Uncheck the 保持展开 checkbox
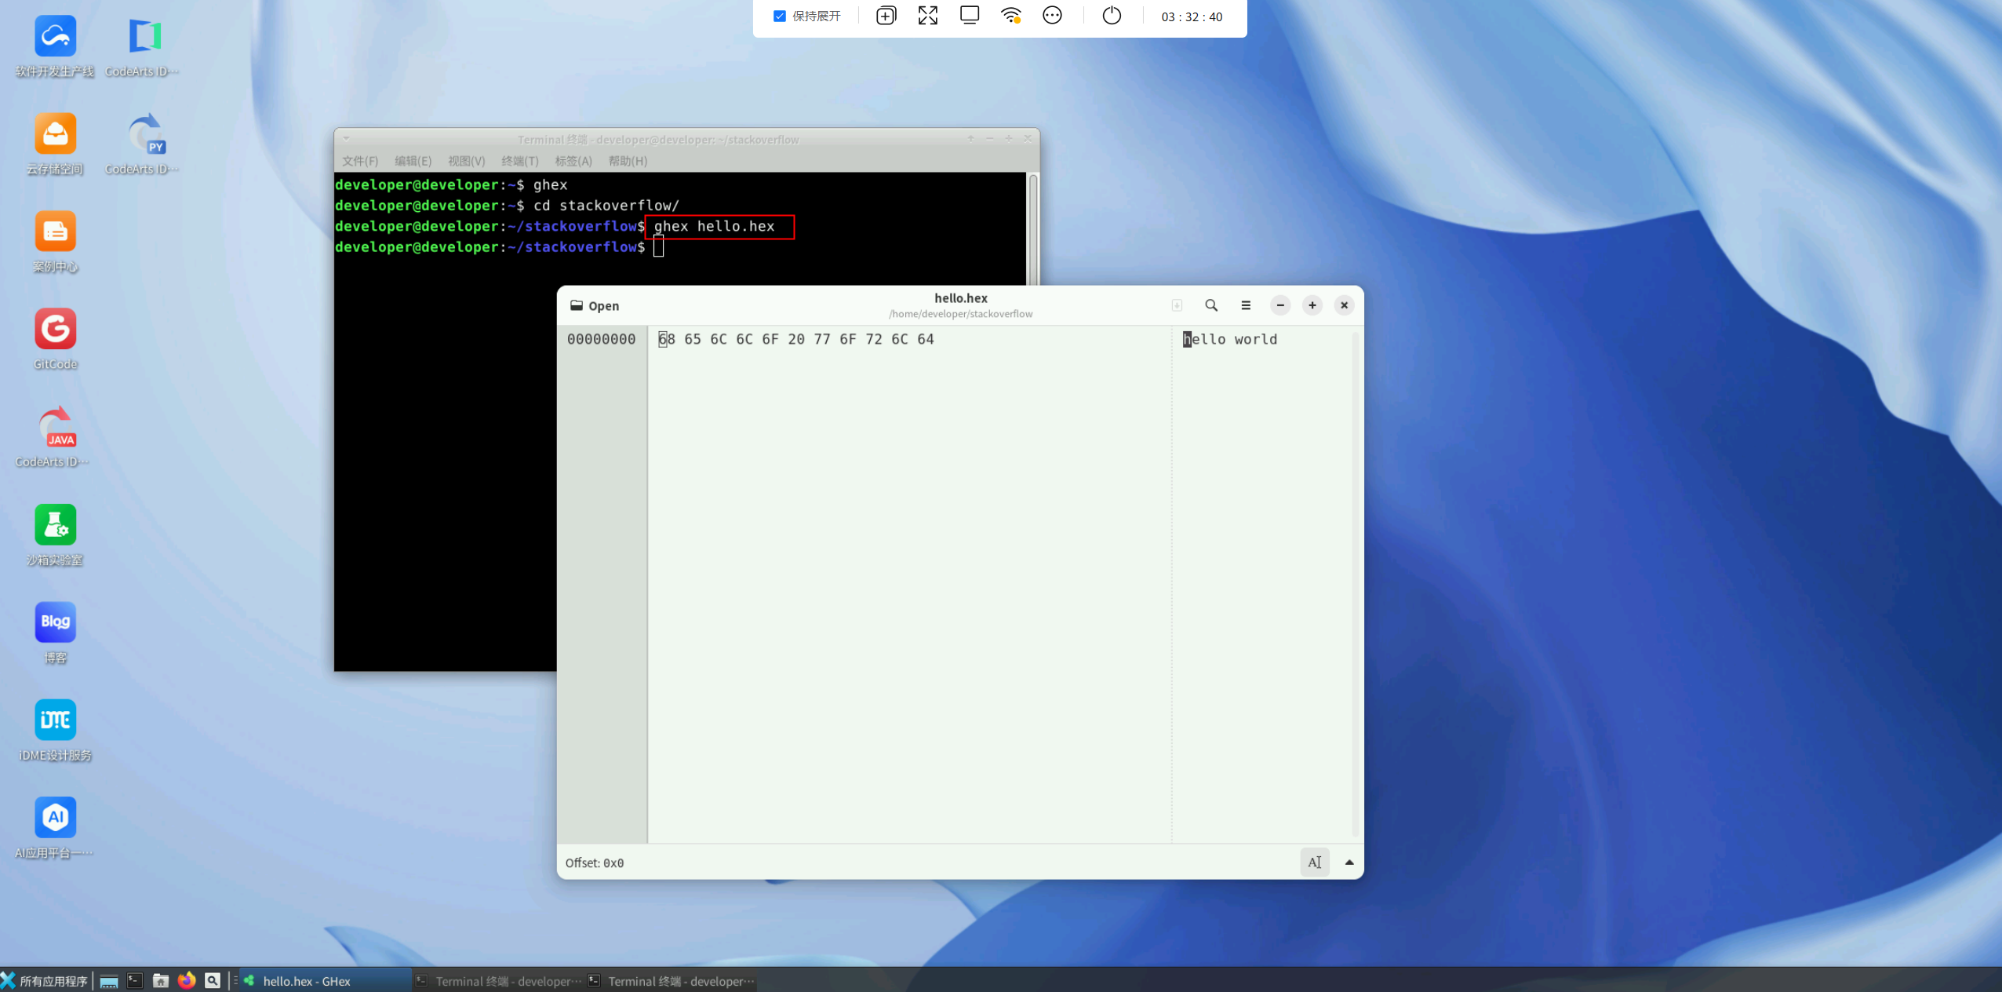The image size is (2002, 992). 779,16
